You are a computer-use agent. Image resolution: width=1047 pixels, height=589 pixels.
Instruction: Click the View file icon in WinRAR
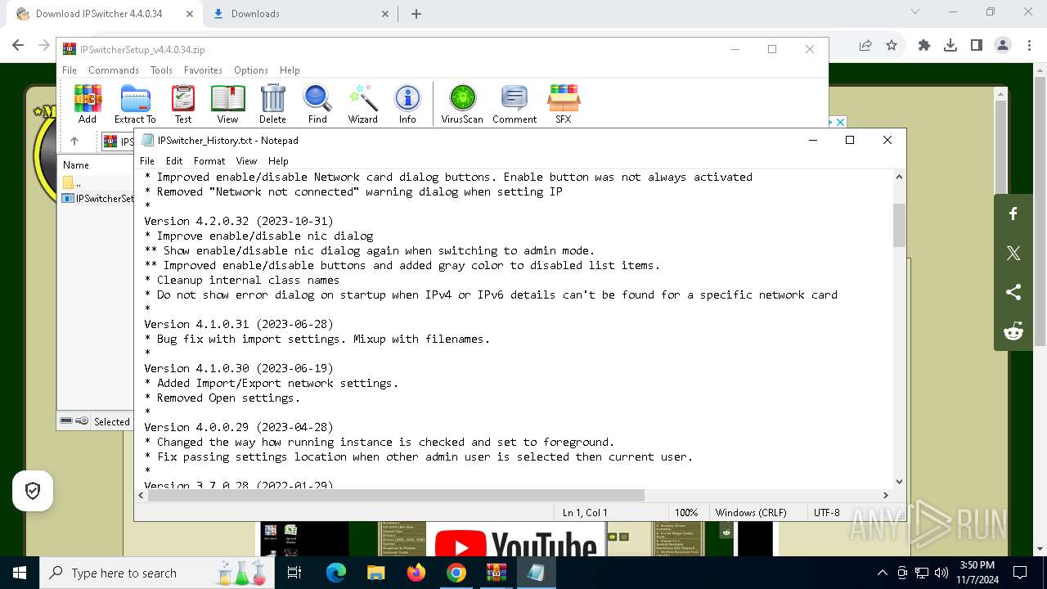pos(228,104)
